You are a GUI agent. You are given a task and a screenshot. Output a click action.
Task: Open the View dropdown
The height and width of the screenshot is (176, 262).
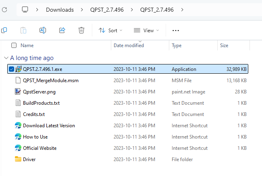146,30
